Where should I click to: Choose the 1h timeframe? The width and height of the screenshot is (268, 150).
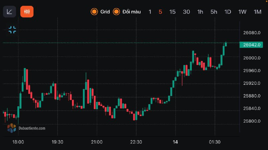click(200, 12)
